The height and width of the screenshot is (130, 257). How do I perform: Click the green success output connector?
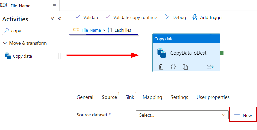(222, 53)
